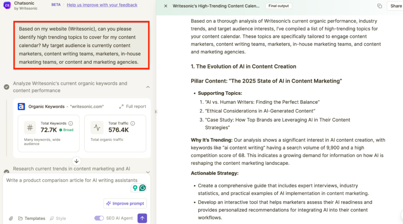
Task: Click the green lightbulb extension icon
Action: pyautogui.click(x=135, y=188)
